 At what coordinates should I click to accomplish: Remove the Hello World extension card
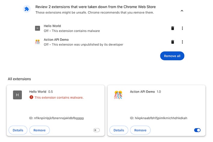pos(39,130)
